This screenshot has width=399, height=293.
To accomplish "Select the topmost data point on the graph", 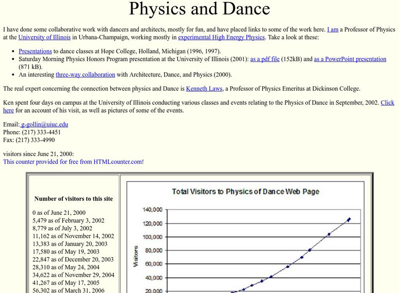I will coord(349,218).
